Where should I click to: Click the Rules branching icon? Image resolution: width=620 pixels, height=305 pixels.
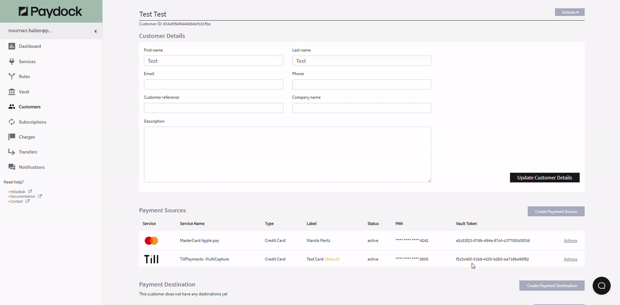(11, 76)
